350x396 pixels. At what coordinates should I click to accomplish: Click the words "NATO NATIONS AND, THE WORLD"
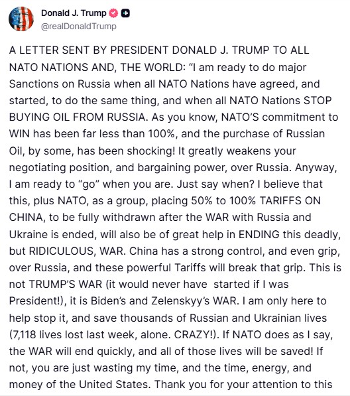coord(97,67)
